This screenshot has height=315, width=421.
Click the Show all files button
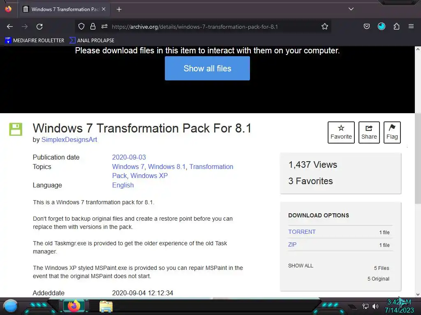click(x=207, y=68)
